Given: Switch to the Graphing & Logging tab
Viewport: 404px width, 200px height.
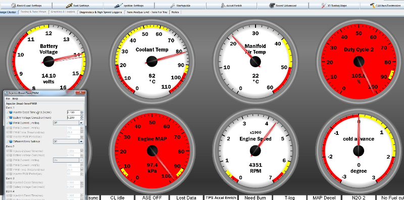Looking at the screenshot, I should tap(63, 12).
